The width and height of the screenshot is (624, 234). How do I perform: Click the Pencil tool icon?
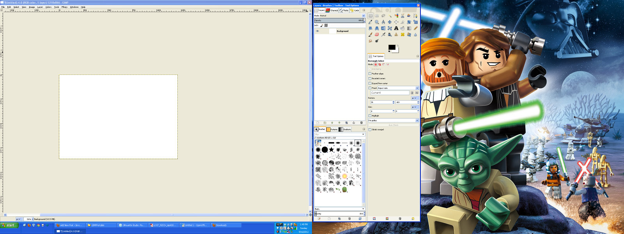pos(415,28)
